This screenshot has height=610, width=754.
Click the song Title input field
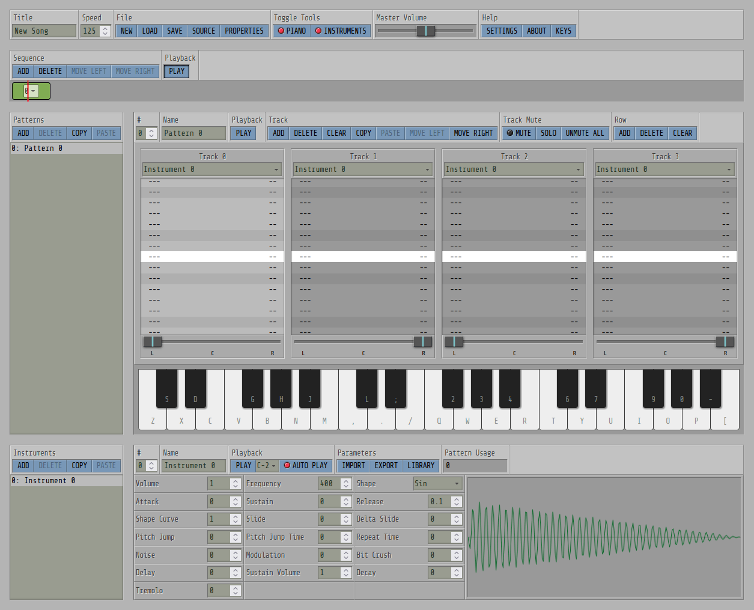point(44,31)
